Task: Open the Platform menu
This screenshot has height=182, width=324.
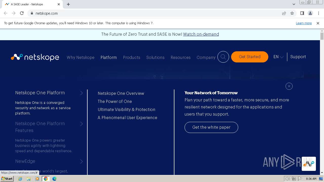Action: click(x=109, y=57)
